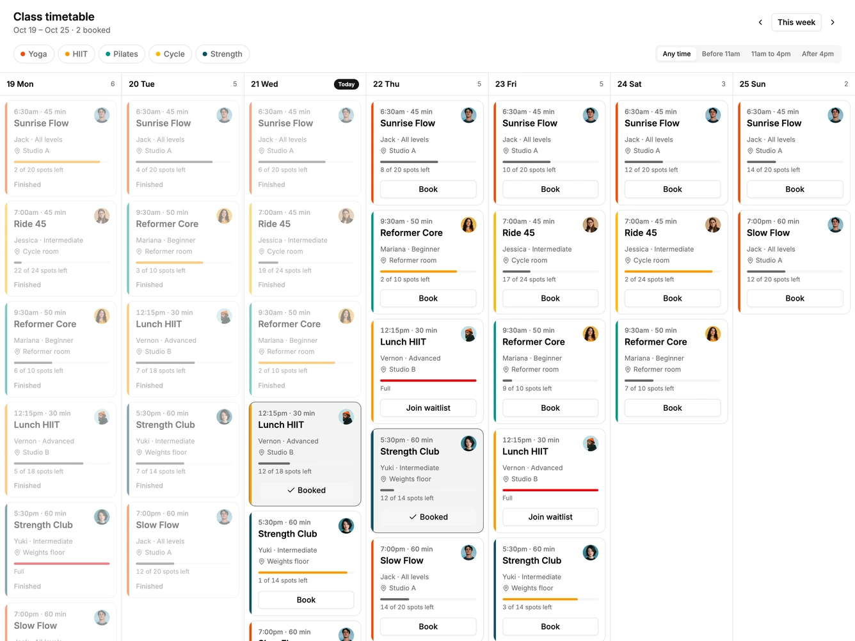Click Thursday Reformer Core spots progress bar
This screenshot has width=855, height=641.
pos(428,271)
